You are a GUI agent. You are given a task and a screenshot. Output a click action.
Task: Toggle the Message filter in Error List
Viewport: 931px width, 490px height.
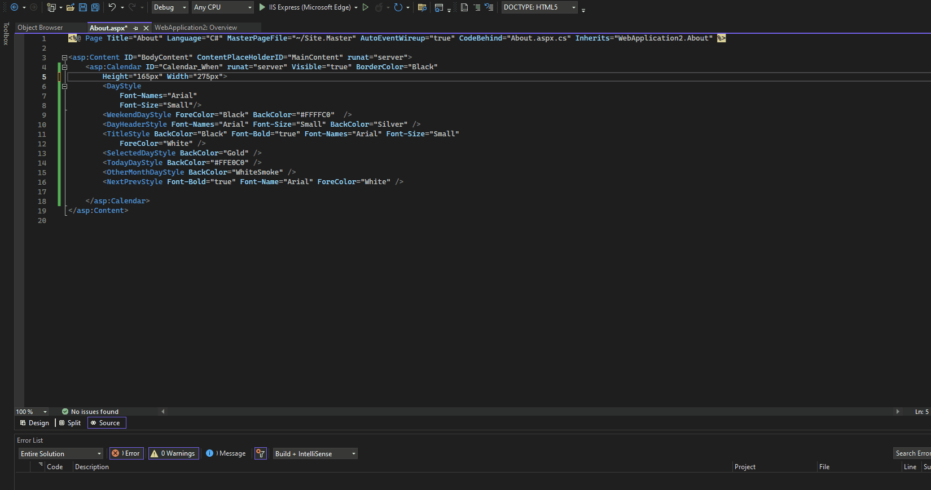click(x=226, y=453)
